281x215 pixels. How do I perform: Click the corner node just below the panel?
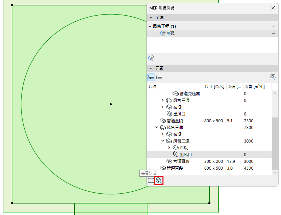coord(209,203)
